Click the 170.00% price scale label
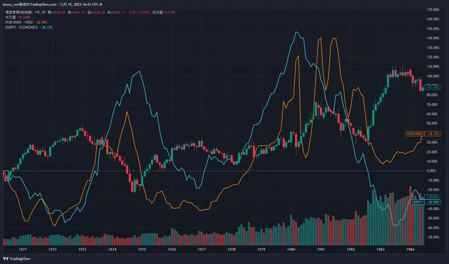 coord(433,10)
